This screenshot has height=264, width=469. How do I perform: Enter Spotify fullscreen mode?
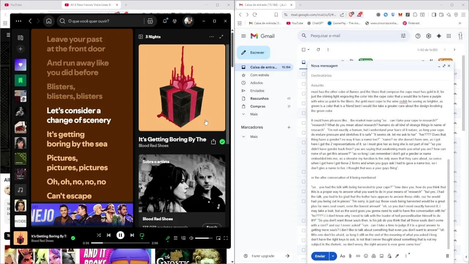pyautogui.click(x=226, y=238)
